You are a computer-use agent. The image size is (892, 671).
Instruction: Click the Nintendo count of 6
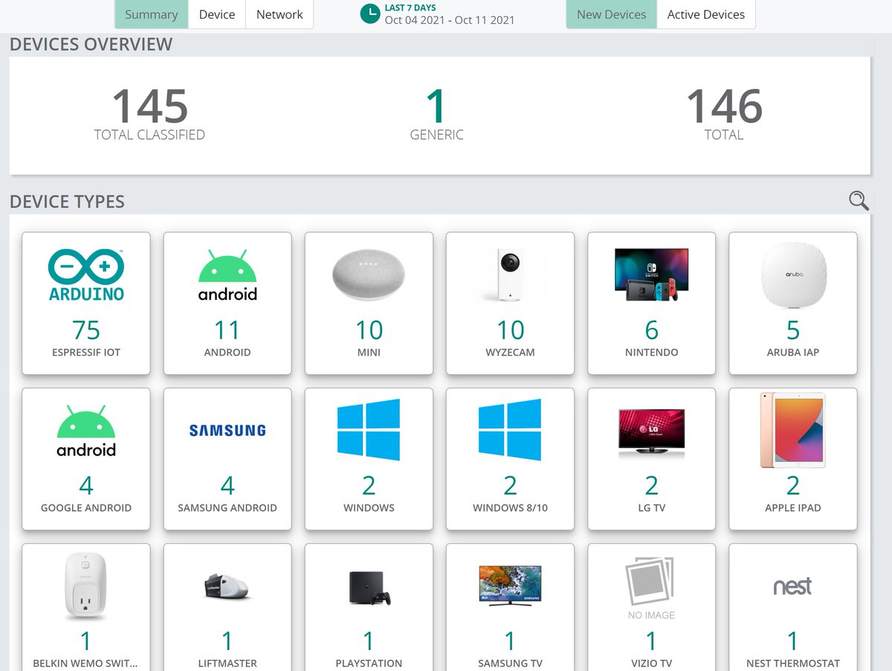click(651, 330)
